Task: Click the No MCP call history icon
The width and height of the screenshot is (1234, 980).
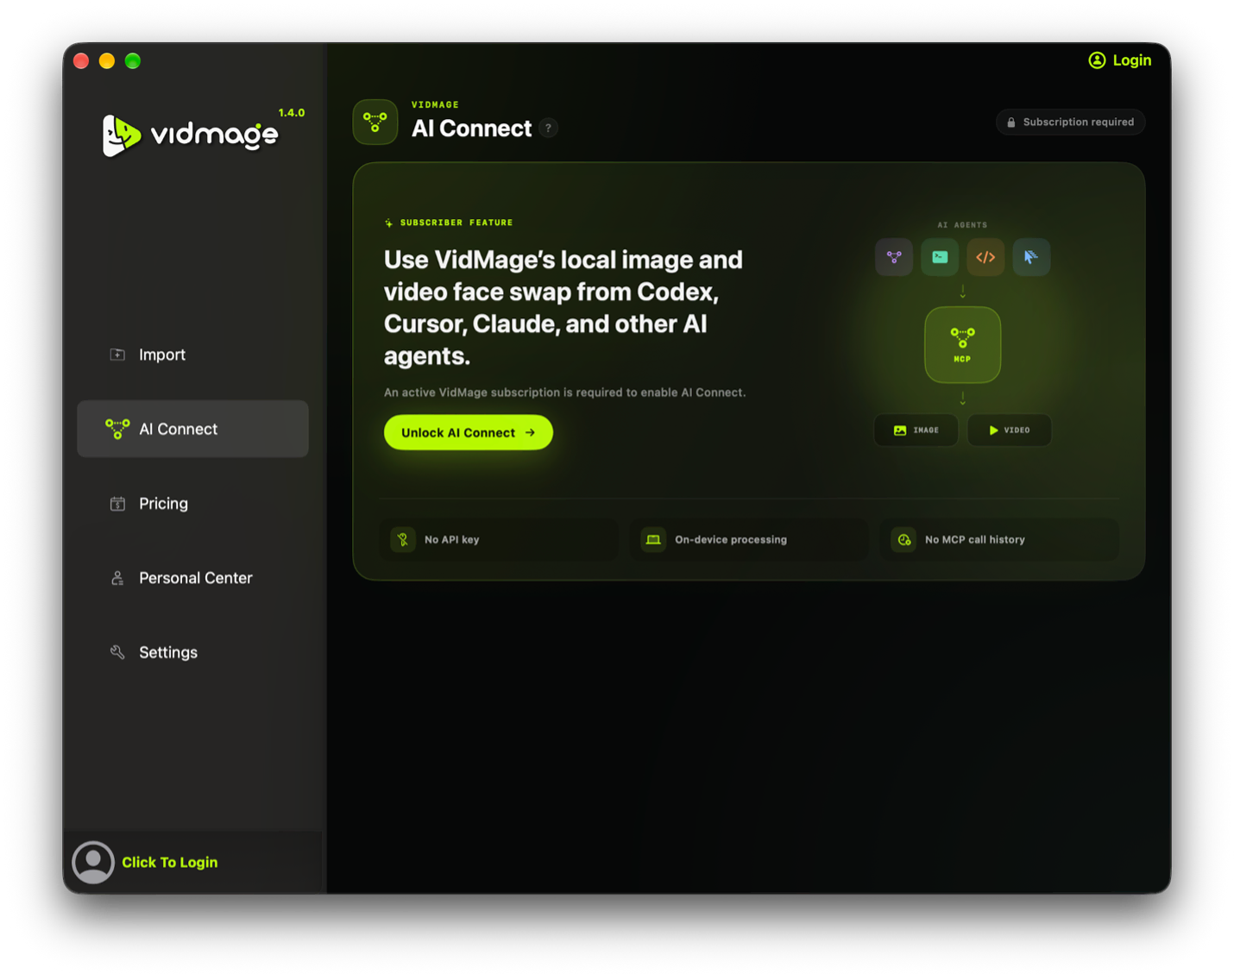Action: [x=903, y=540]
